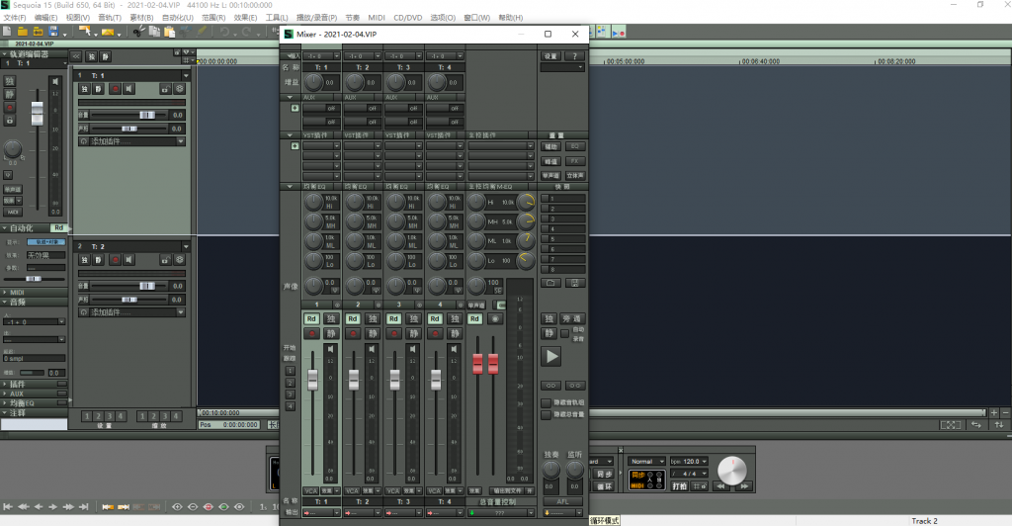Click the rewind-to-start transport icon
This screenshot has height=526, width=1012.
pyautogui.click(x=8, y=506)
